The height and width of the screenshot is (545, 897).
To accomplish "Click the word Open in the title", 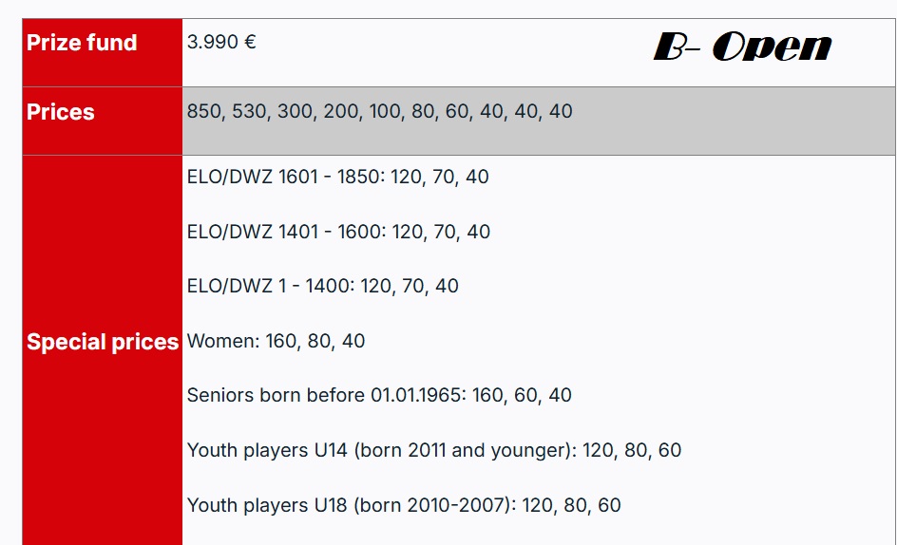I will tap(772, 47).
